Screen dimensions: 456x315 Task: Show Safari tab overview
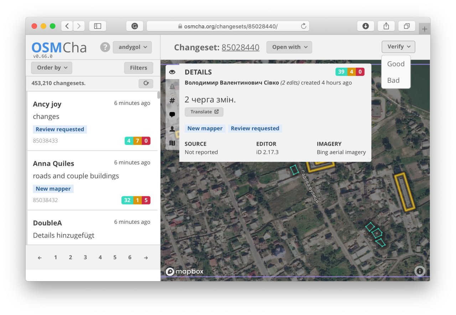406,26
